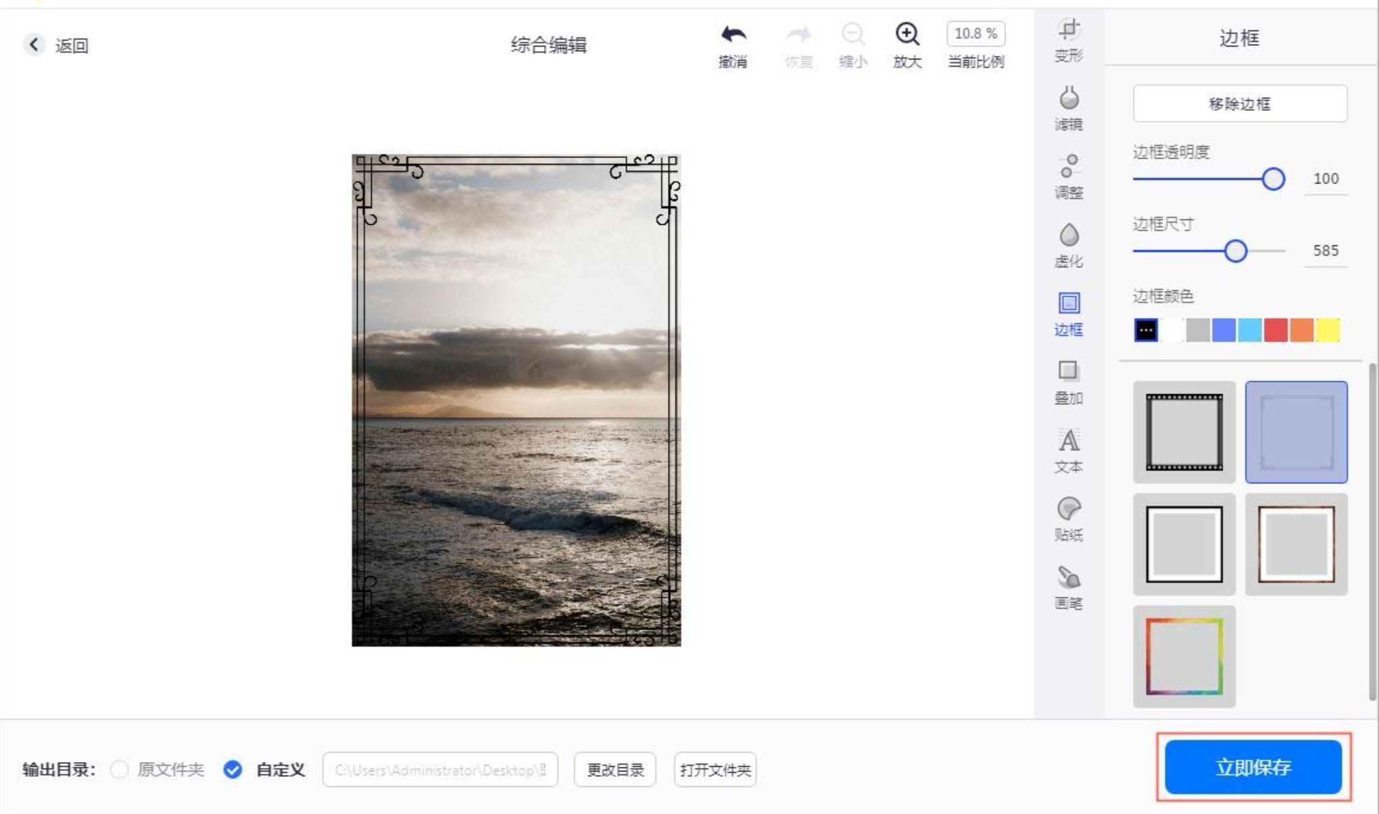
Task: Open the transform (变形) crop tool
Action: (1069, 40)
